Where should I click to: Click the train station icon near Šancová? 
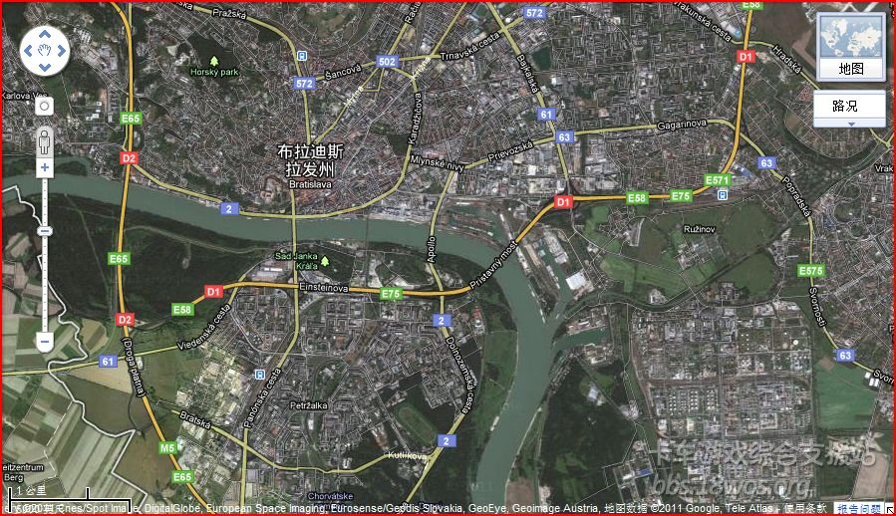[x=302, y=56]
